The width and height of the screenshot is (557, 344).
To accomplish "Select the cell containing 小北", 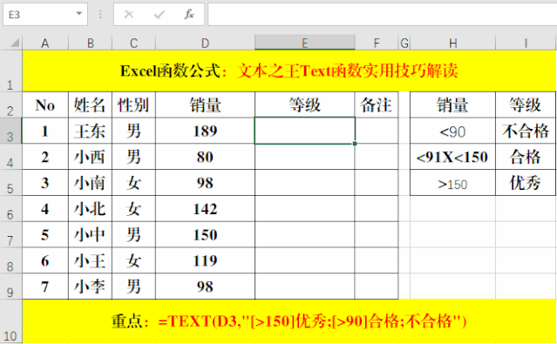I will click(91, 209).
